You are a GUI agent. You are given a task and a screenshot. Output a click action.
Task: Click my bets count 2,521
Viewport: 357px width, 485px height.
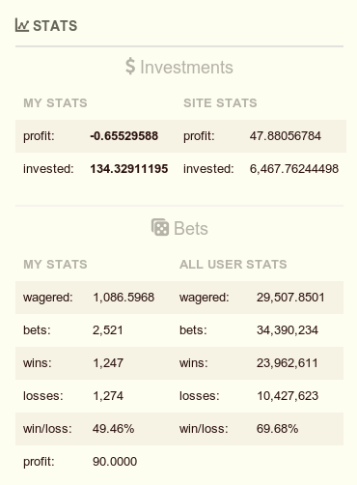point(108,330)
